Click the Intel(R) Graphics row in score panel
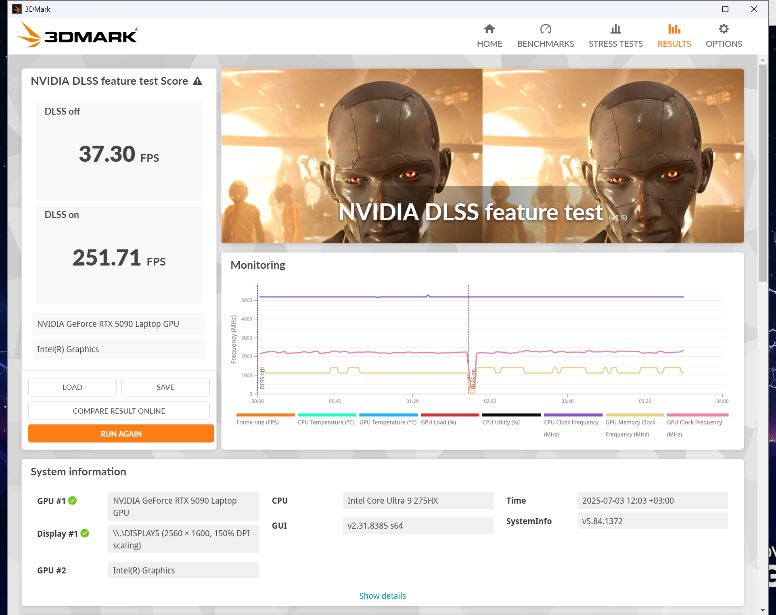Image resolution: width=776 pixels, height=615 pixels. point(119,349)
